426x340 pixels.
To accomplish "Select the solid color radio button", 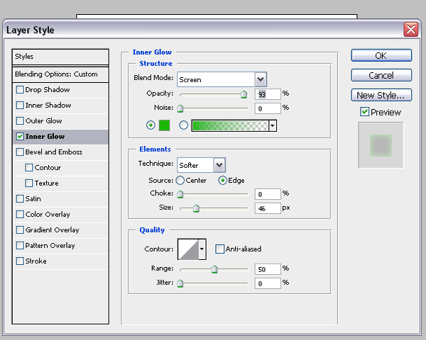I will point(151,125).
